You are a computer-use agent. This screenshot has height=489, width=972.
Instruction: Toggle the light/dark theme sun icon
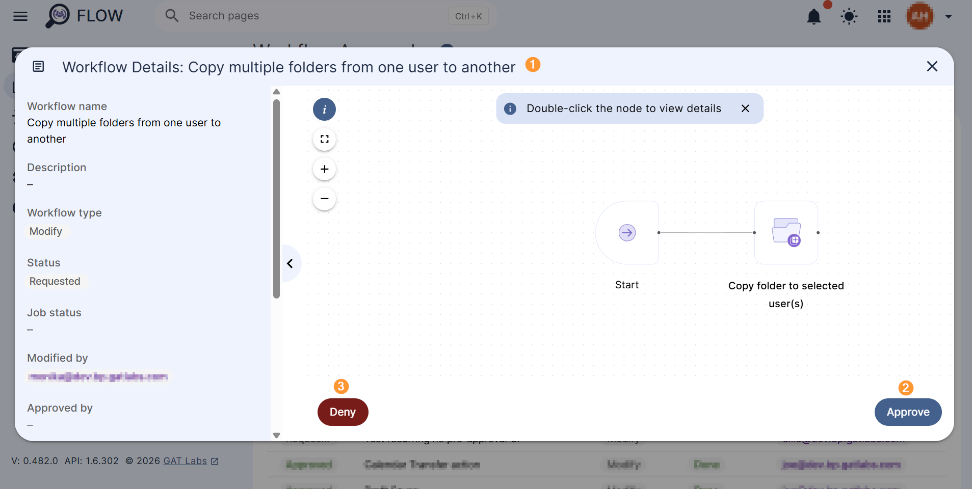pyautogui.click(x=849, y=17)
